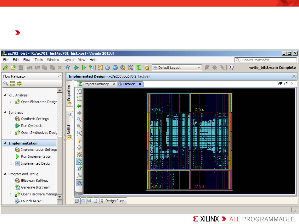Collapse the Synthesis section
This screenshot has height=224, width=299.
pyautogui.click(x=5, y=112)
